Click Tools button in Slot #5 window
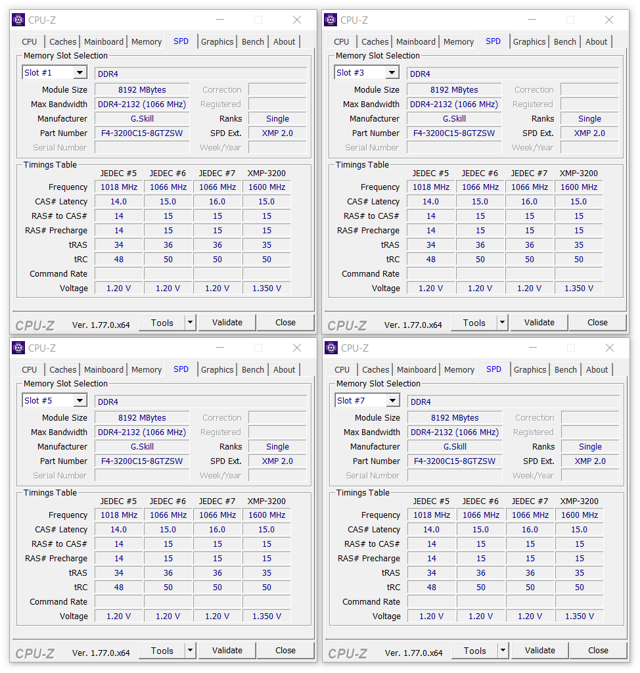 click(x=162, y=650)
